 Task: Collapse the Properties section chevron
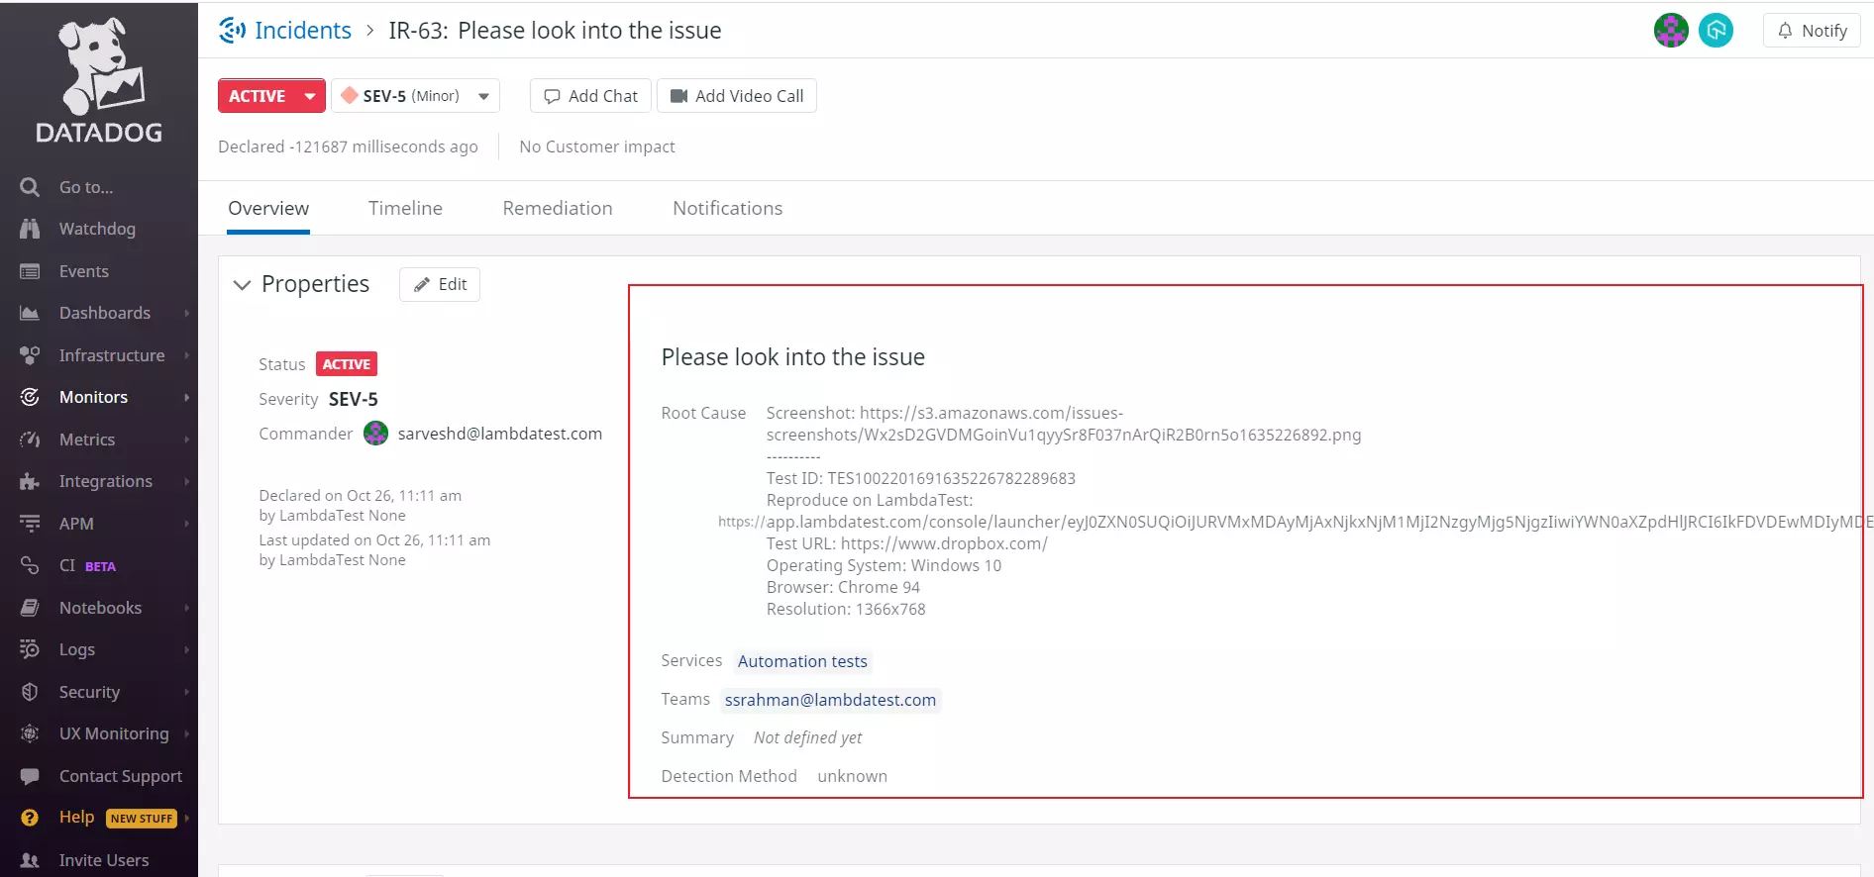[242, 285]
